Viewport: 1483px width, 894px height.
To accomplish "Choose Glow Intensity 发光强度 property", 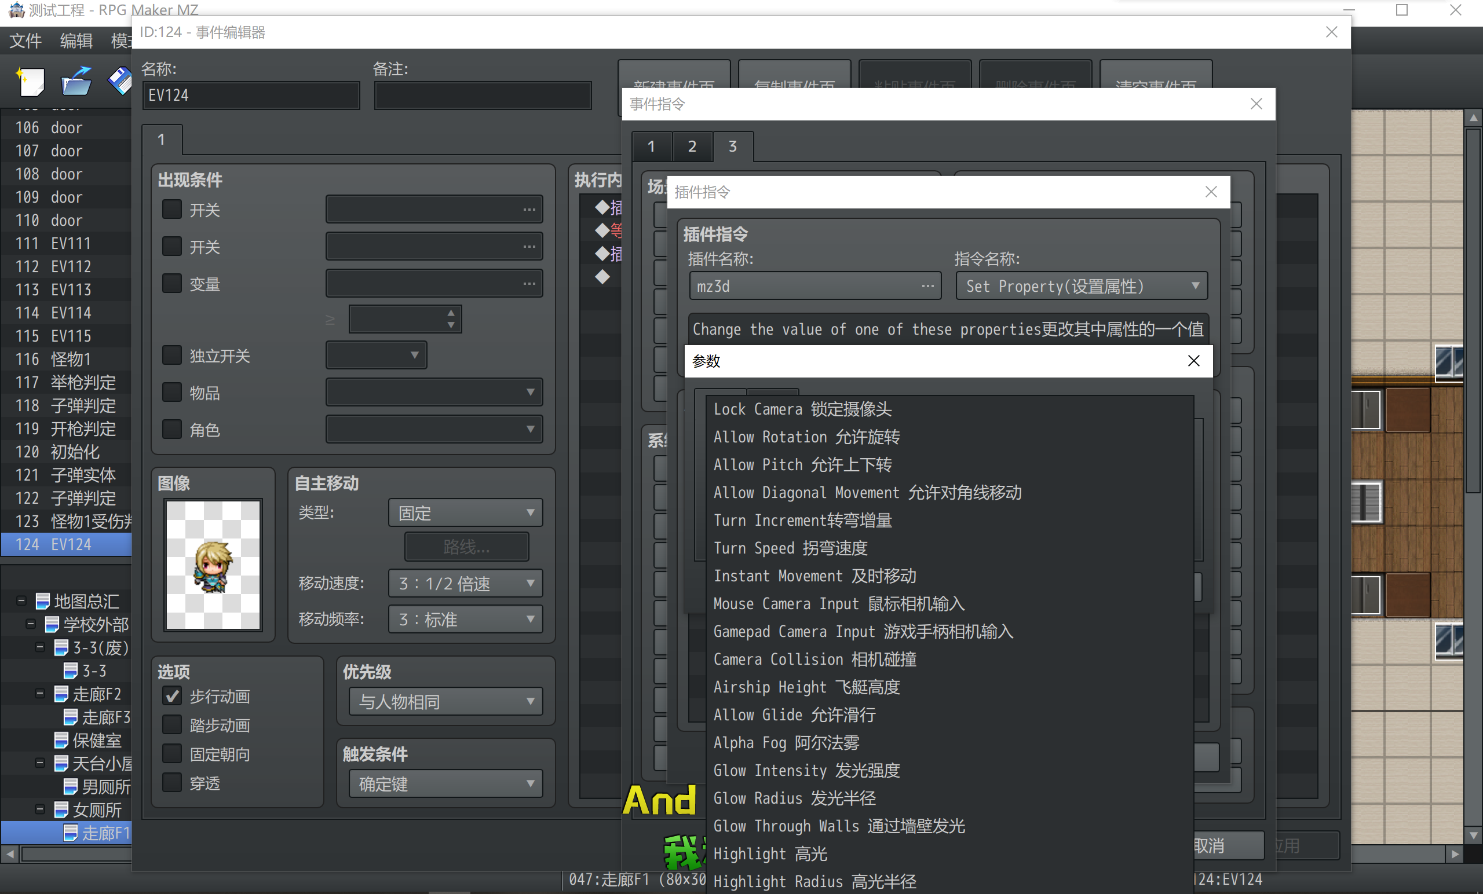I will 949,771.
